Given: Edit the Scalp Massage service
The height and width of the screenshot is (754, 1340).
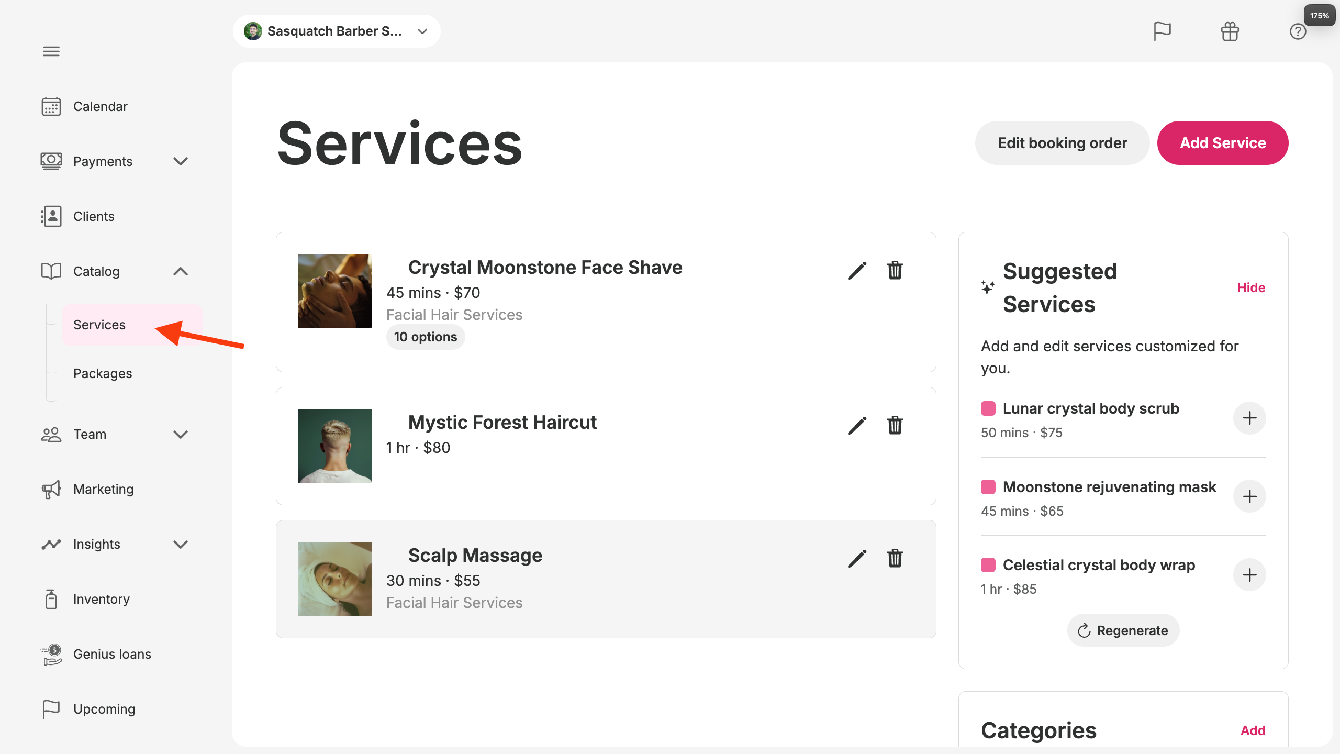Looking at the screenshot, I should pos(857,559).
